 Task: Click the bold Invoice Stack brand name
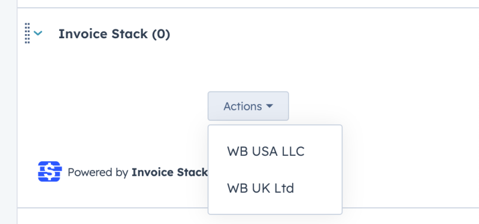click(x=169, y=172)
